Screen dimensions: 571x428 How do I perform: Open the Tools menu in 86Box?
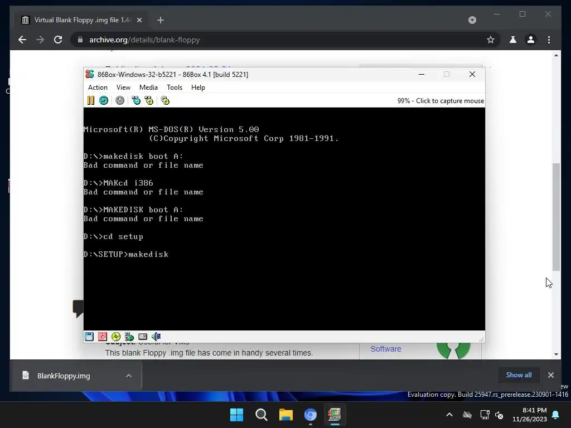[175, 87]
